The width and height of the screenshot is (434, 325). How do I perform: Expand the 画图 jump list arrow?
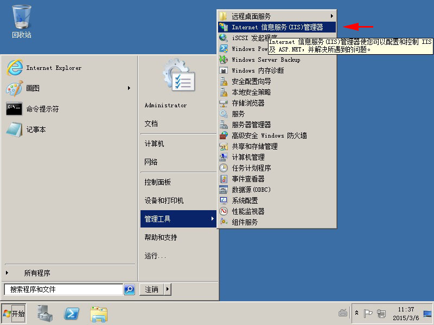pyautogui.click(x=129, y=88)
